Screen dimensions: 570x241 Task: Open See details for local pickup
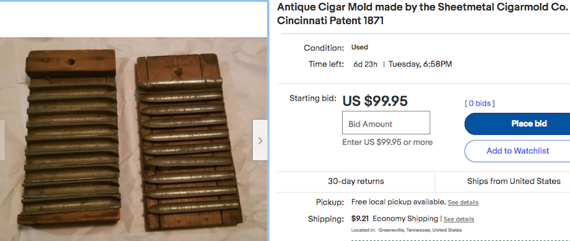[462, 202]
